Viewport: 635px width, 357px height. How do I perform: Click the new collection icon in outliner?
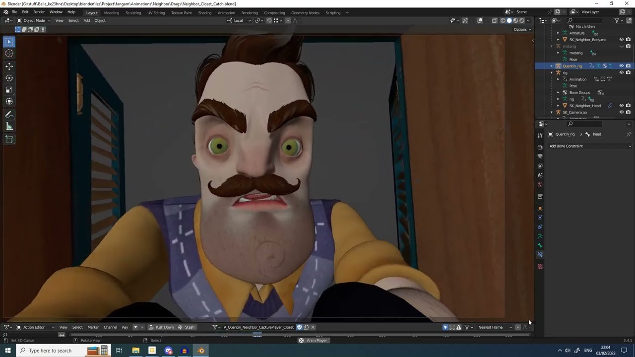click(629, 20)
